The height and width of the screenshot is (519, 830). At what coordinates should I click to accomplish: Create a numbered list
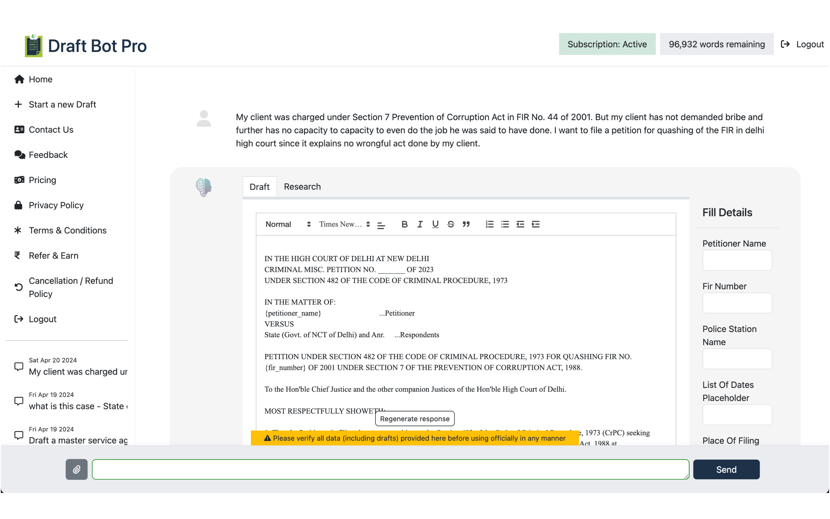[x=489, y=224]
